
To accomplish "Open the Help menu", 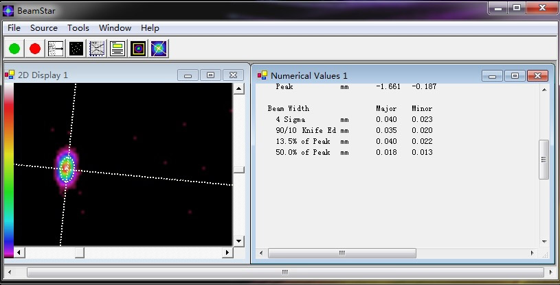I will pos(150,28).
